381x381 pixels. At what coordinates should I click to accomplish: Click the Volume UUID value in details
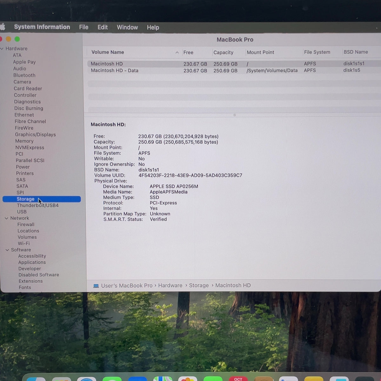[190, 175]
